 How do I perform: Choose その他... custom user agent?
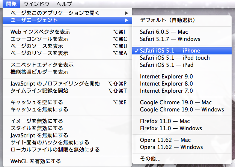click(182, 159)
